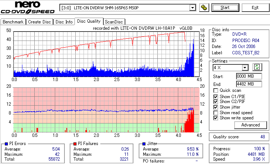The image size is (270, 164).
Task: Expand the 4 X scan speed dropdown
Action: (245, 68)
